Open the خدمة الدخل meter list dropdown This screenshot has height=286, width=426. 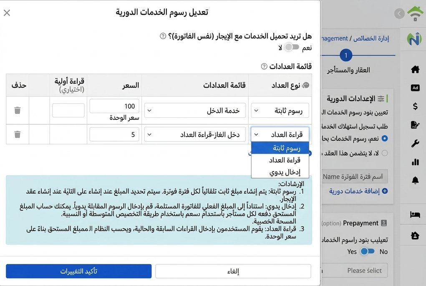point(195,110)
